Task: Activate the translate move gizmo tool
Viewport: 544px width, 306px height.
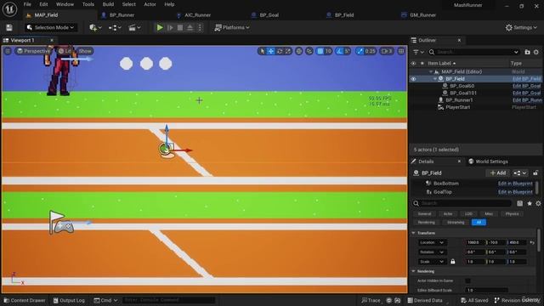Action: (x=270, y=51)
